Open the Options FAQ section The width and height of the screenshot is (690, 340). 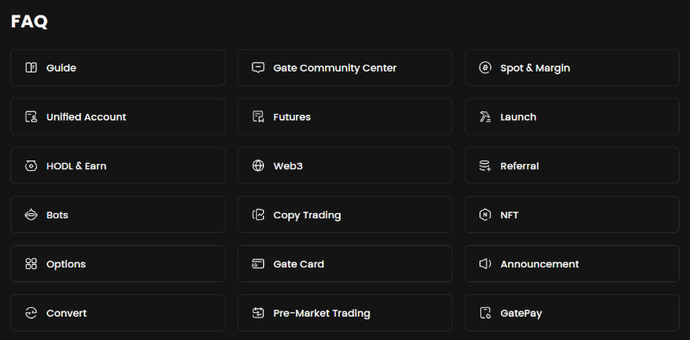coord(118,264)
